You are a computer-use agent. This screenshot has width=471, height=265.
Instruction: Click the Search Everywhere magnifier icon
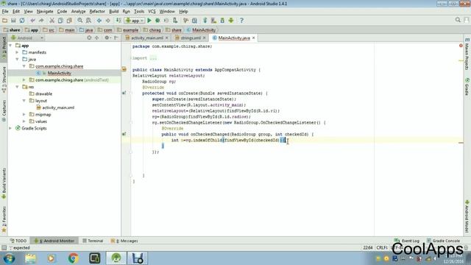pos(458,20)
